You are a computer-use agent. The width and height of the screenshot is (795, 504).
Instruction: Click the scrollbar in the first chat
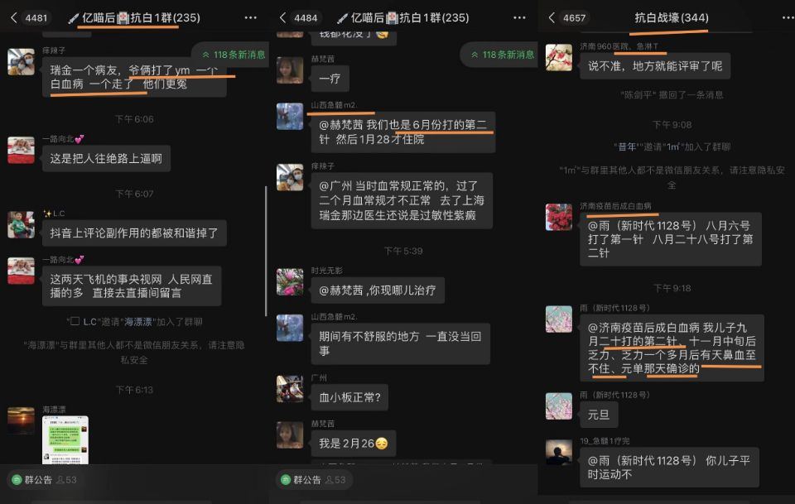266,252
